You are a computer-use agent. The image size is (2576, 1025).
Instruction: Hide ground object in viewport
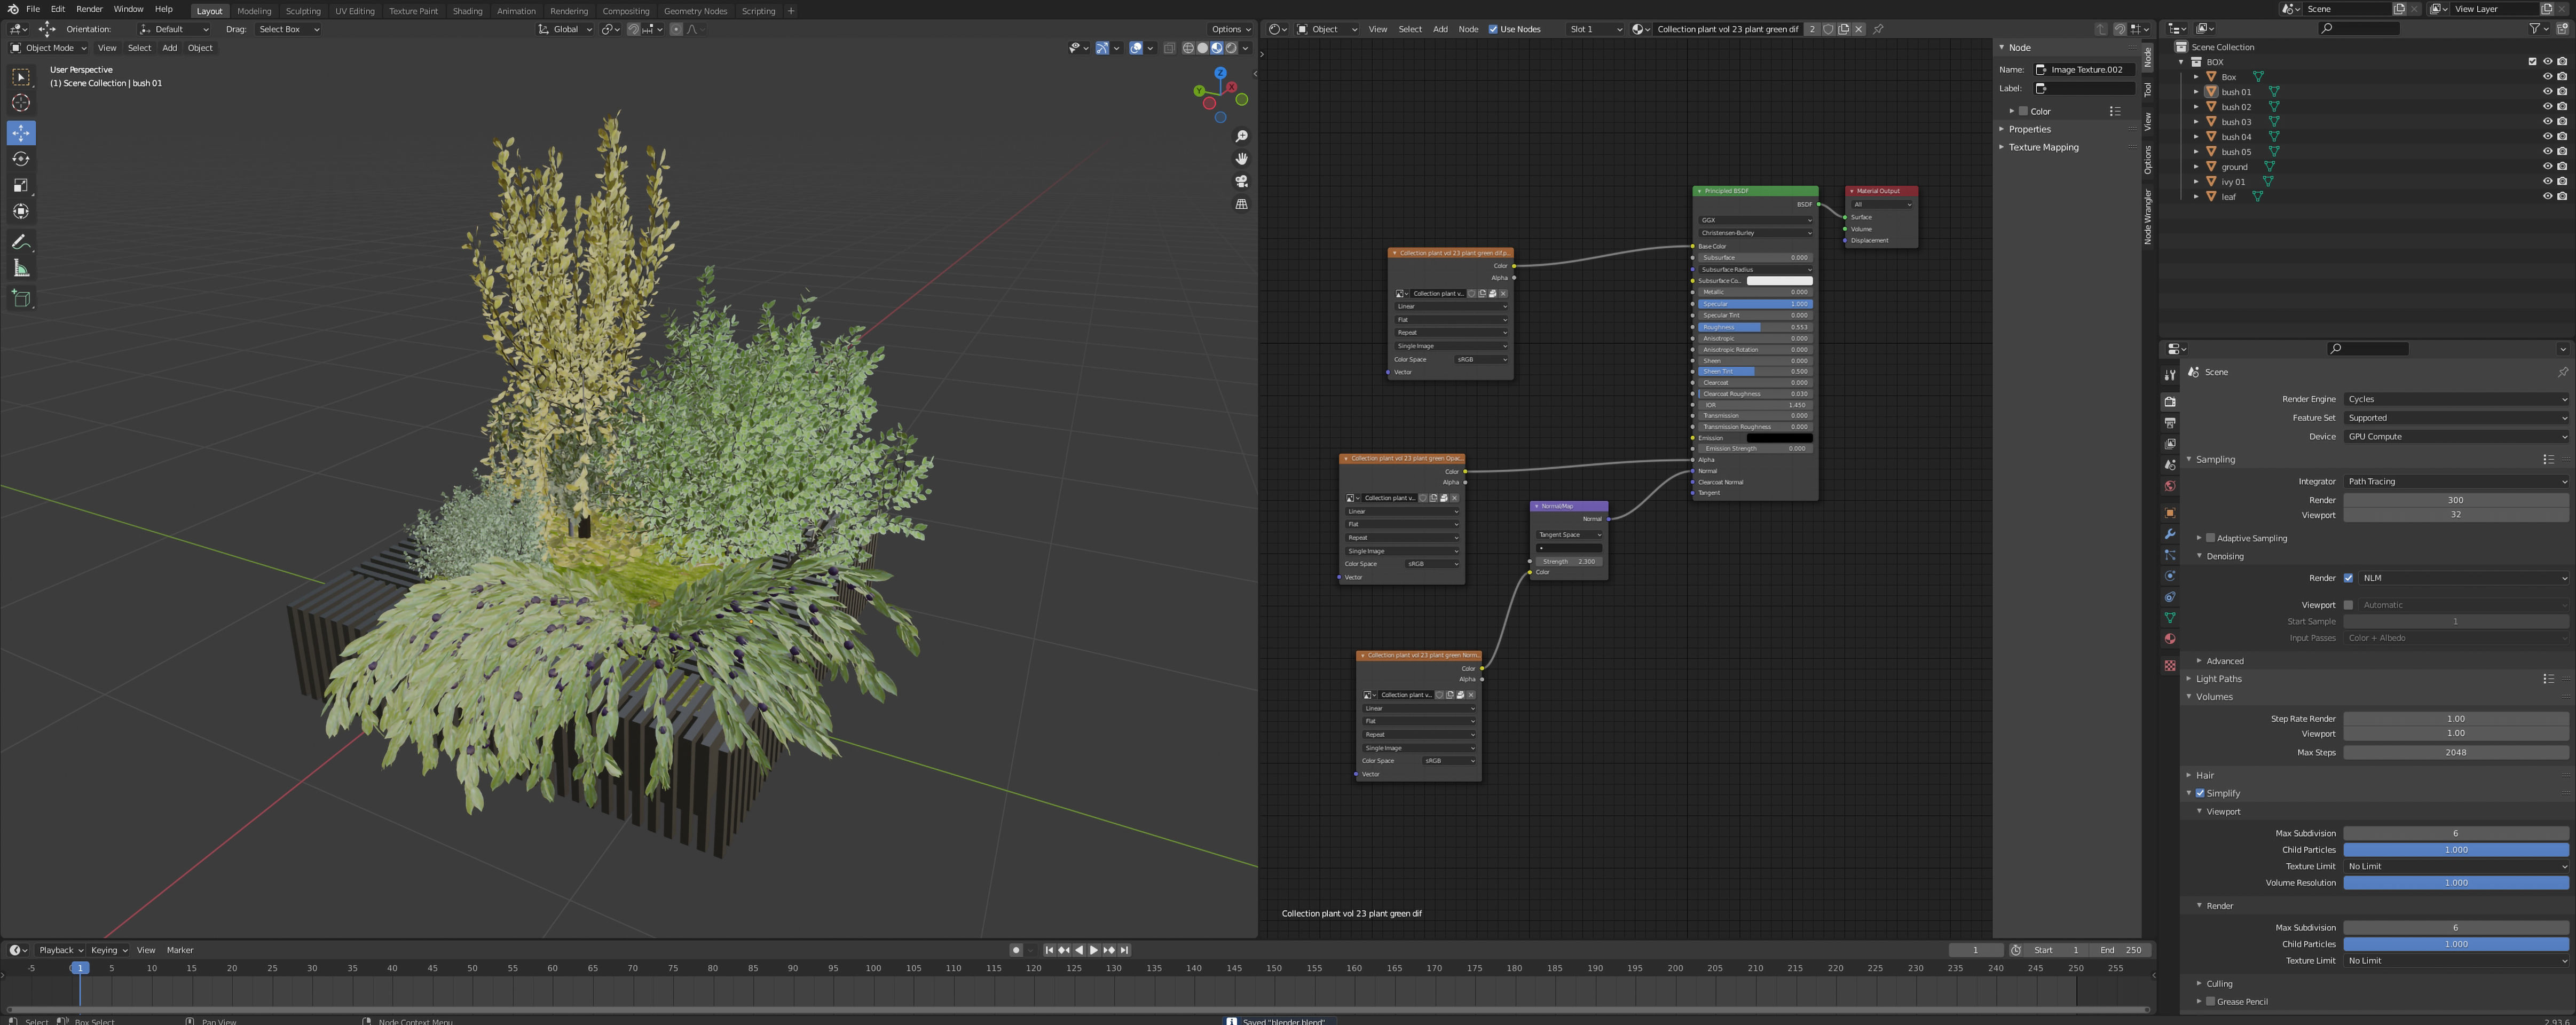pyautogui.click(x=2547, y=167)
